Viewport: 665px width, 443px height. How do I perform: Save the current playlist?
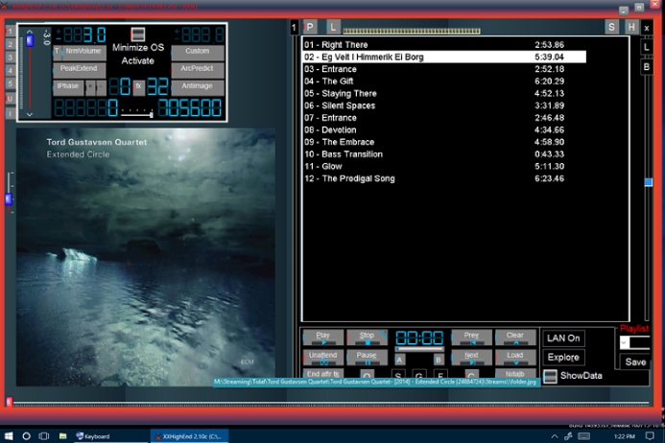[635, 362]
